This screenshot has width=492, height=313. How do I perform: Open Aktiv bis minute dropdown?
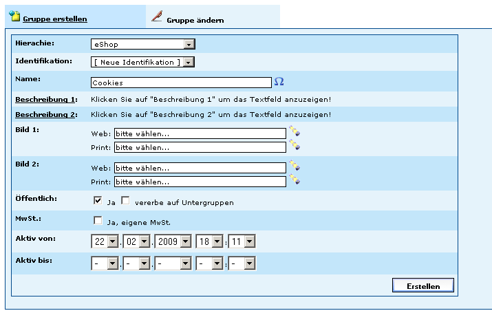click(242, 263)
